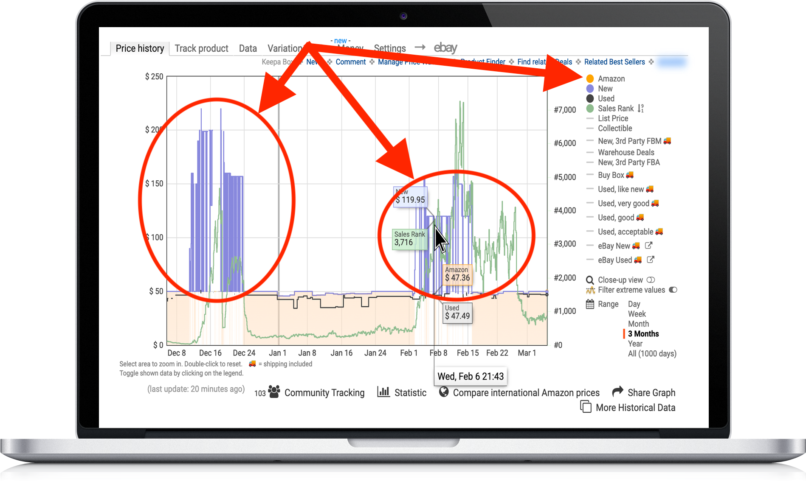806x481 pixels.
Task: Click Share Graph text
Action: click(651, 393)
